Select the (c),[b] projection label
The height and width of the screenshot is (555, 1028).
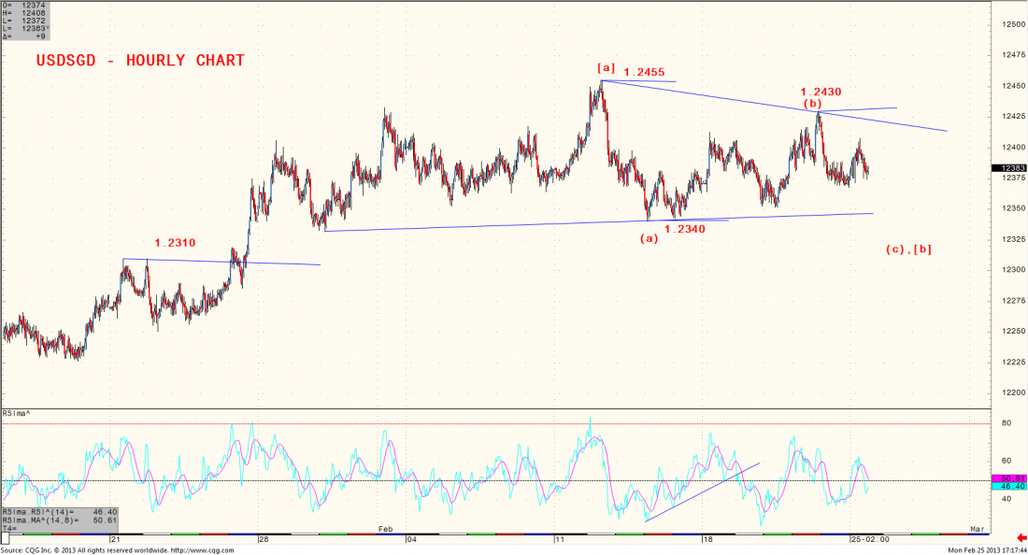pyautogui.click(x=908, y=249)
